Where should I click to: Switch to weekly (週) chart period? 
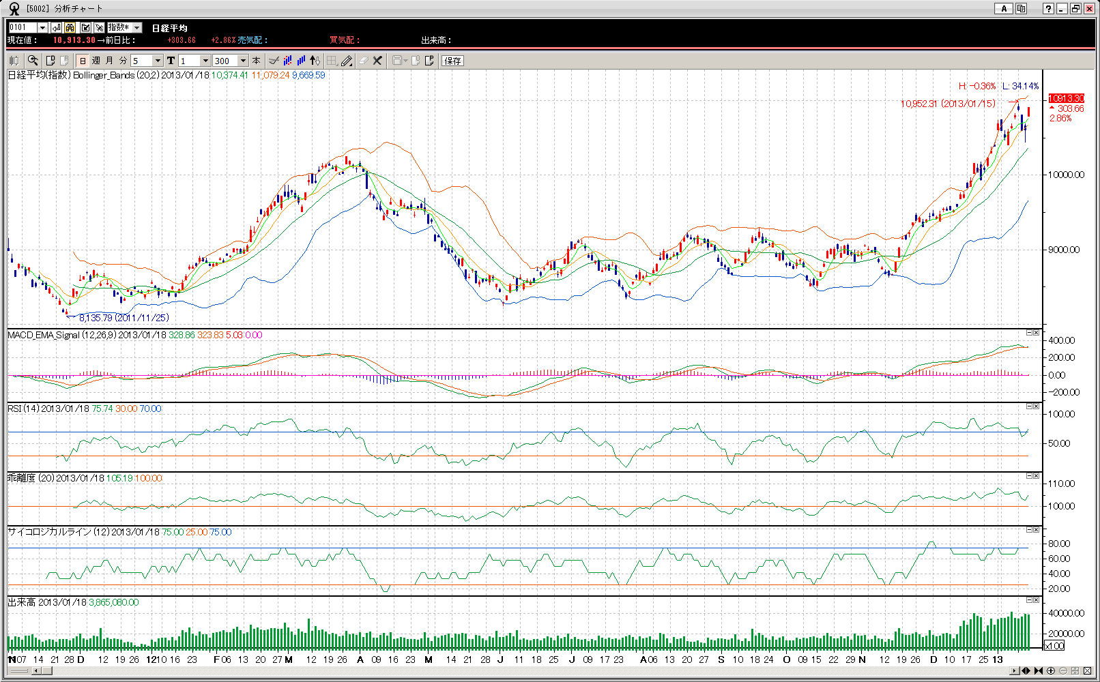click(96, 61)
